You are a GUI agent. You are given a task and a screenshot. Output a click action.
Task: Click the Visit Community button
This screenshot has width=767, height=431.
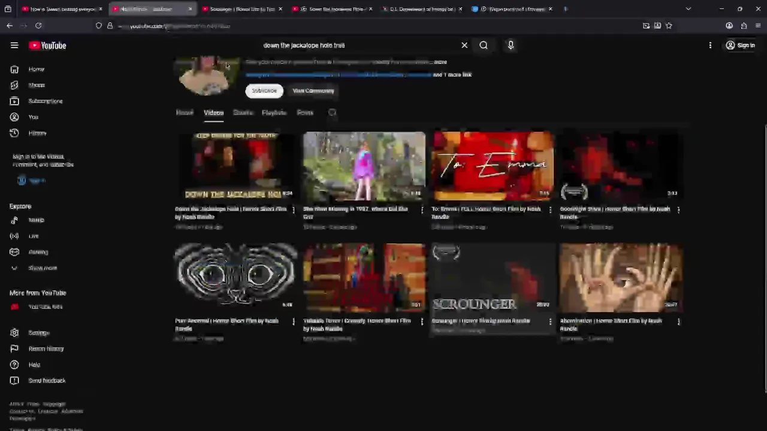tap(313, 91)
